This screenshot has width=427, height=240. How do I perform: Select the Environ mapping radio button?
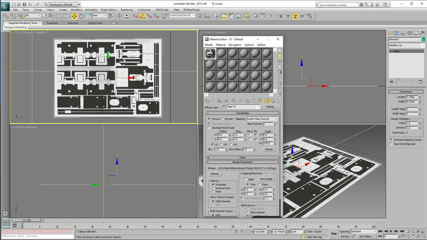[x=223, y=119]
